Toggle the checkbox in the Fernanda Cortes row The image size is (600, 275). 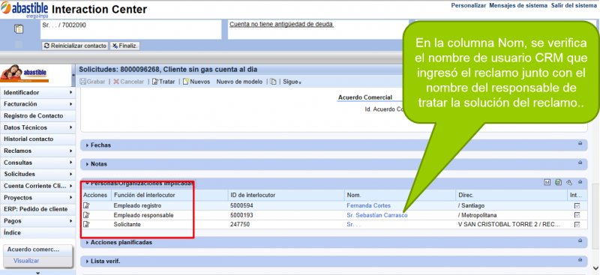[x=577, y=206]
